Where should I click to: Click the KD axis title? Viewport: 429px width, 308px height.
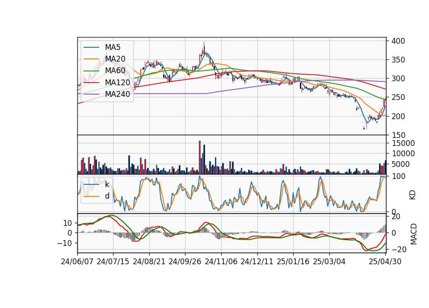click(412, 195)
